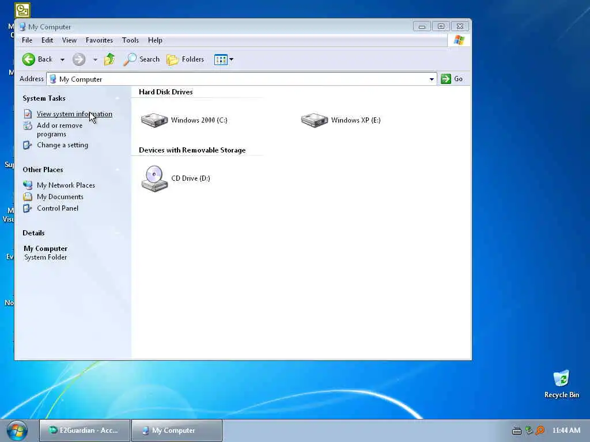Maximize the My Computer window

tap(441, 26)
